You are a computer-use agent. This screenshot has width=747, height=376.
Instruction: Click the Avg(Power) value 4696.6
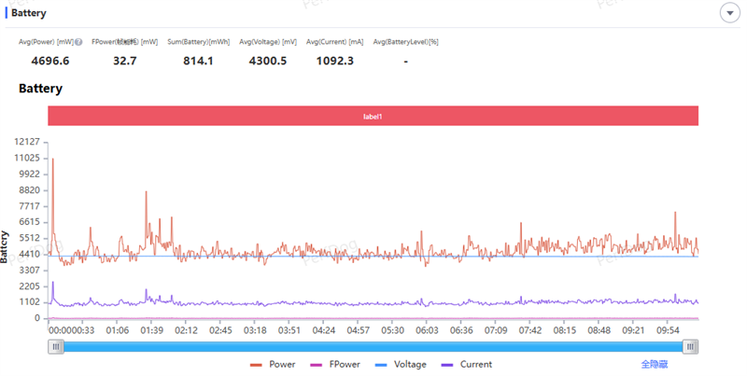[x=50, y=61]
